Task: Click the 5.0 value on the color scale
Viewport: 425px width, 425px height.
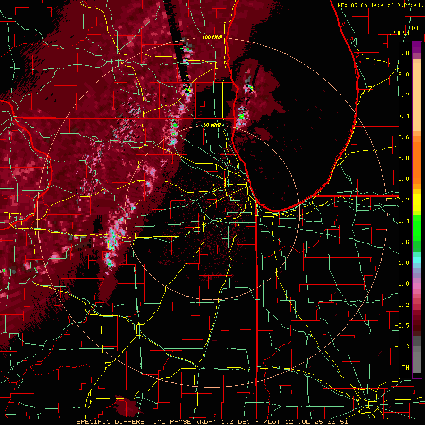Action: click(x=404, y=179)
